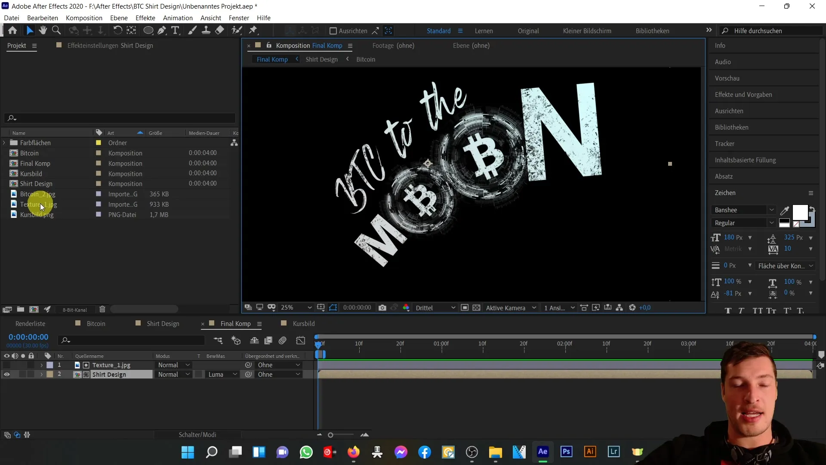Enable motion blur icon in timeline

click(283, 341)
